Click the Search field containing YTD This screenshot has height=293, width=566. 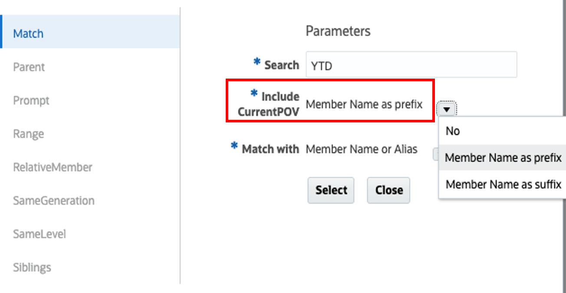pos(411,64)
